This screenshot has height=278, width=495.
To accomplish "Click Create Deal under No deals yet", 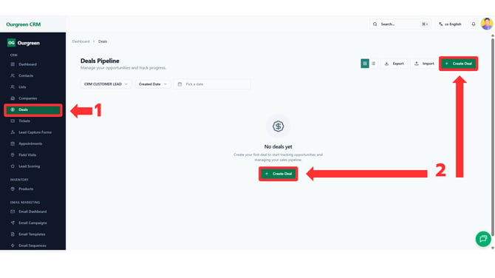I will 278,174.
